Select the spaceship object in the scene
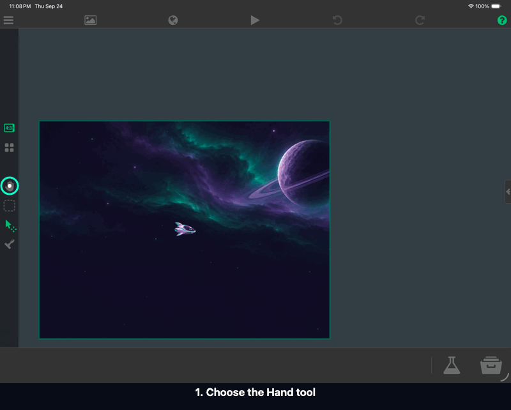This screenshot has height=410, width=511. (185, 229)
